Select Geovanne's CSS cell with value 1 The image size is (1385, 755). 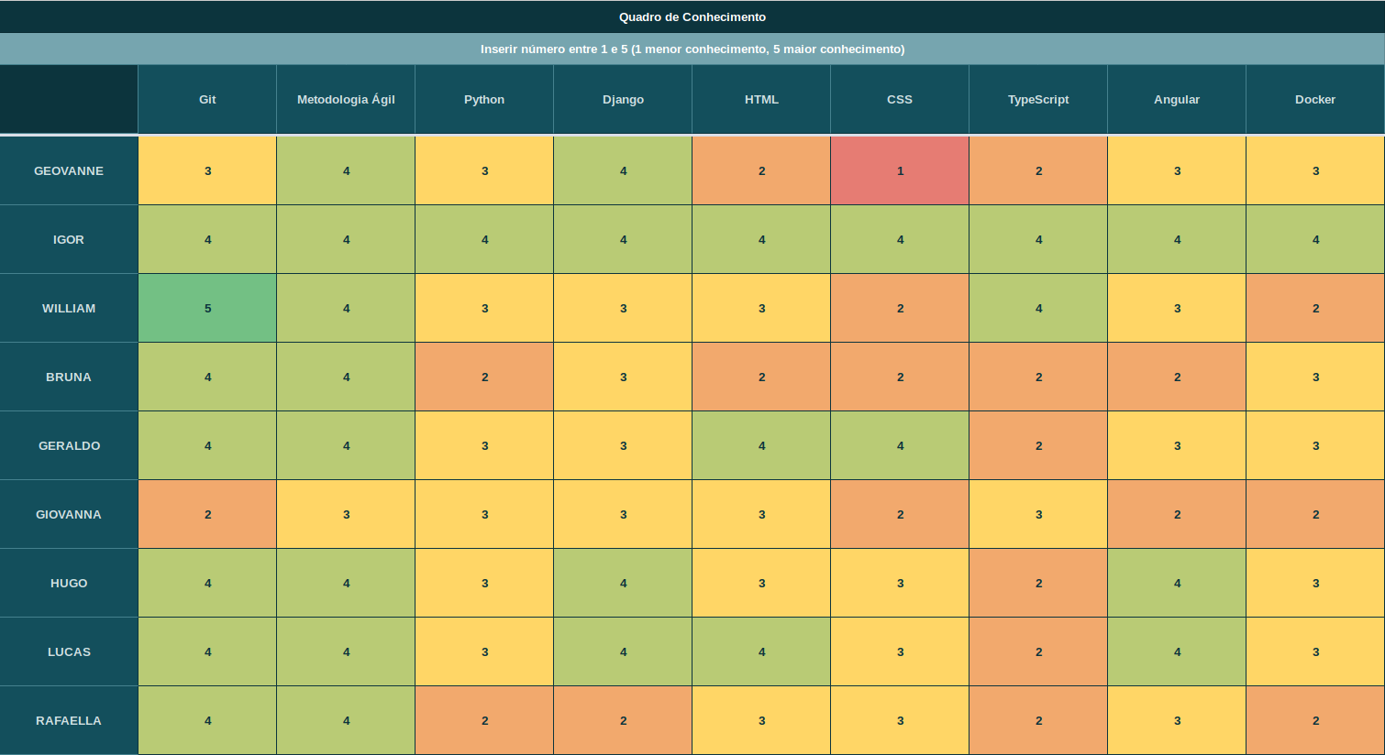[x=900, y=170]
